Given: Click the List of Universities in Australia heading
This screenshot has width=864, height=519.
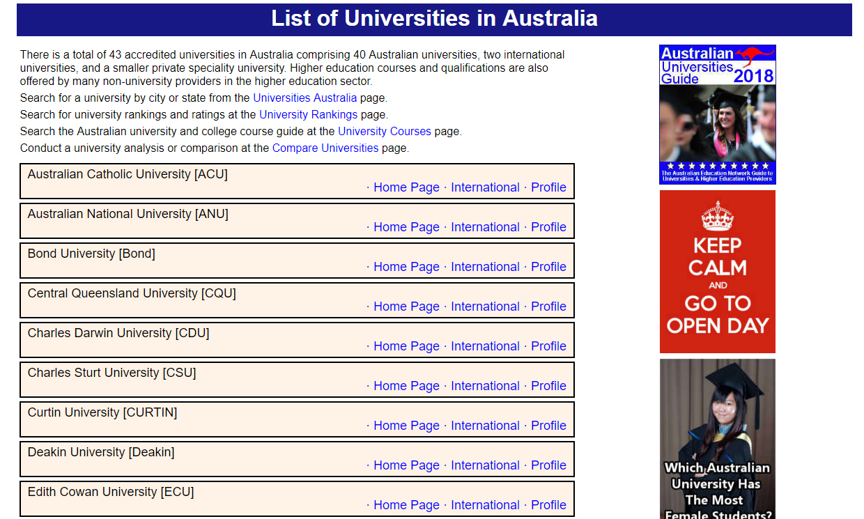Looking at the screenshot, I should click(x=434, y=19).
